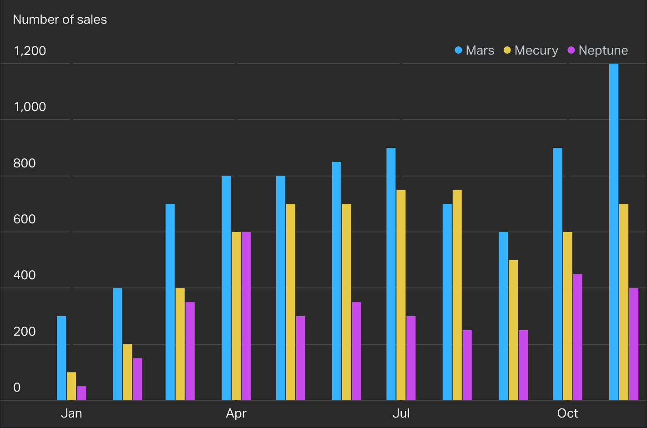
Task: Click the yellow Mecury legend dot
Action: point(507,50)
